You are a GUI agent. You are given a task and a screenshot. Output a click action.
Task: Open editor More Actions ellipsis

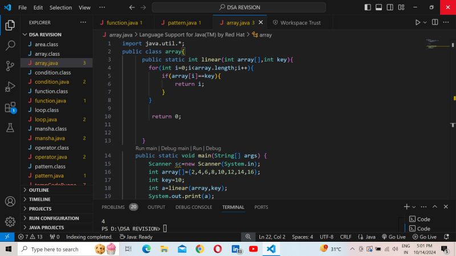446,22
